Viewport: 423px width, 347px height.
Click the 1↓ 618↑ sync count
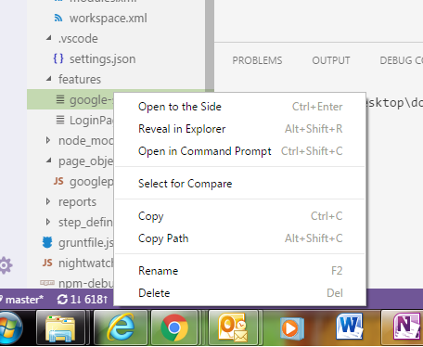89,300
